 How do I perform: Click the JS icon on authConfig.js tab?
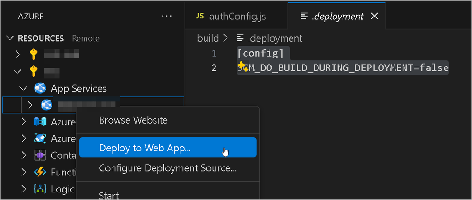(x=199, y=16)
